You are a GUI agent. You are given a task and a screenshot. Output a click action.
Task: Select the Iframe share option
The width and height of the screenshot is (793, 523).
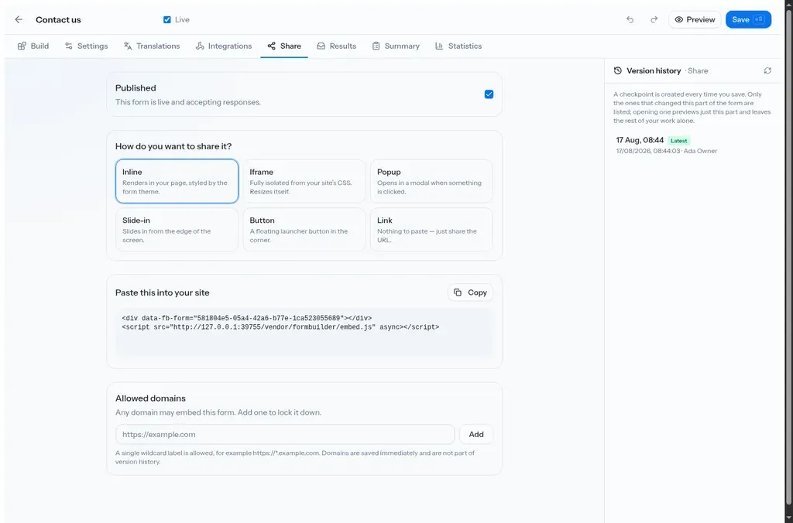point(304,181)
